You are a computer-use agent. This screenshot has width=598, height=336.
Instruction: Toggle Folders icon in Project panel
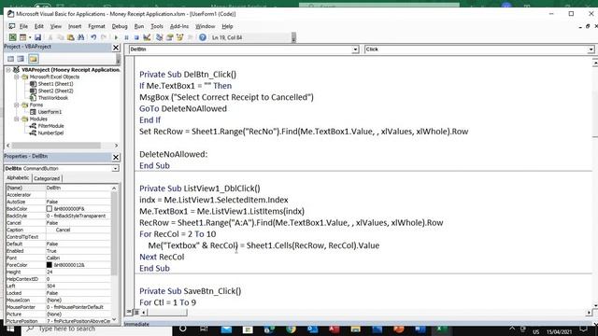pyautogui.click(x=34, y=59)
